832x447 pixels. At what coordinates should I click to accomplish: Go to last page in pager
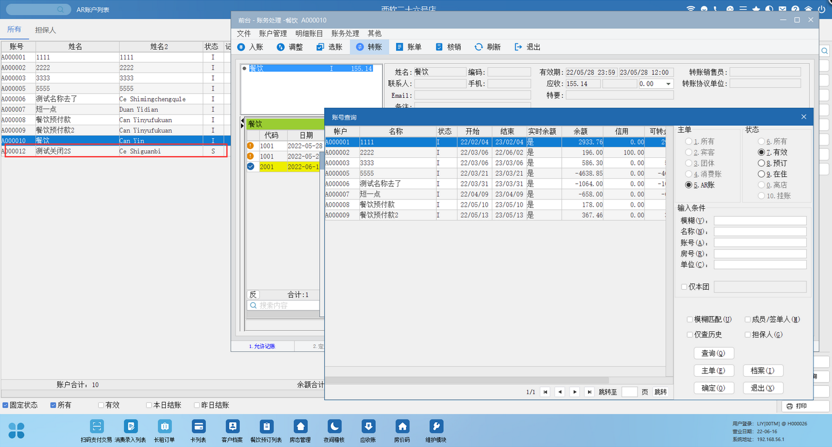click(589, 392)
